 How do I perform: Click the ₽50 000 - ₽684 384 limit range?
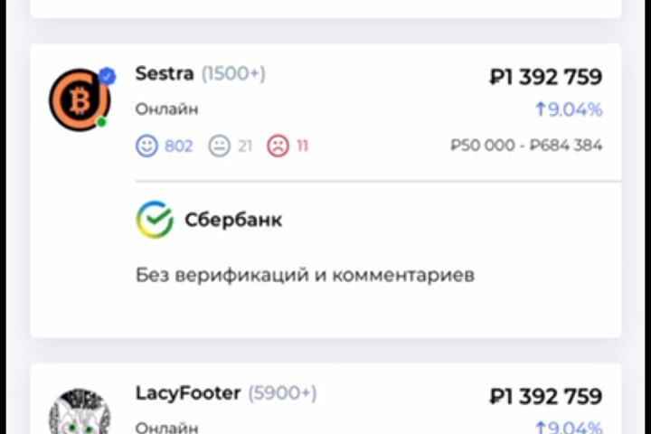526,146
